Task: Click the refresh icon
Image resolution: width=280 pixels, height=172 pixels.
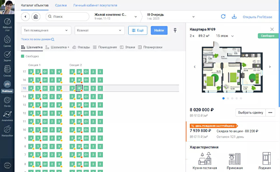Action: tap(223, 17)
